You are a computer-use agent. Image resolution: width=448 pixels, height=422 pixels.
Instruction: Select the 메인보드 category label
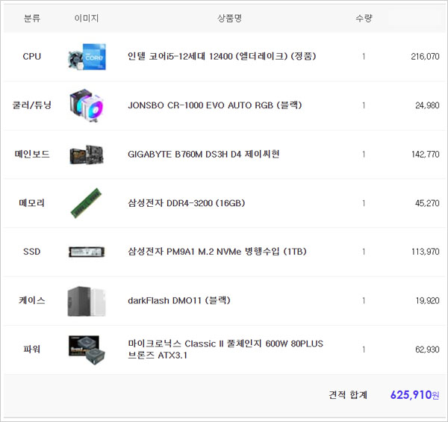coord(32,155)
